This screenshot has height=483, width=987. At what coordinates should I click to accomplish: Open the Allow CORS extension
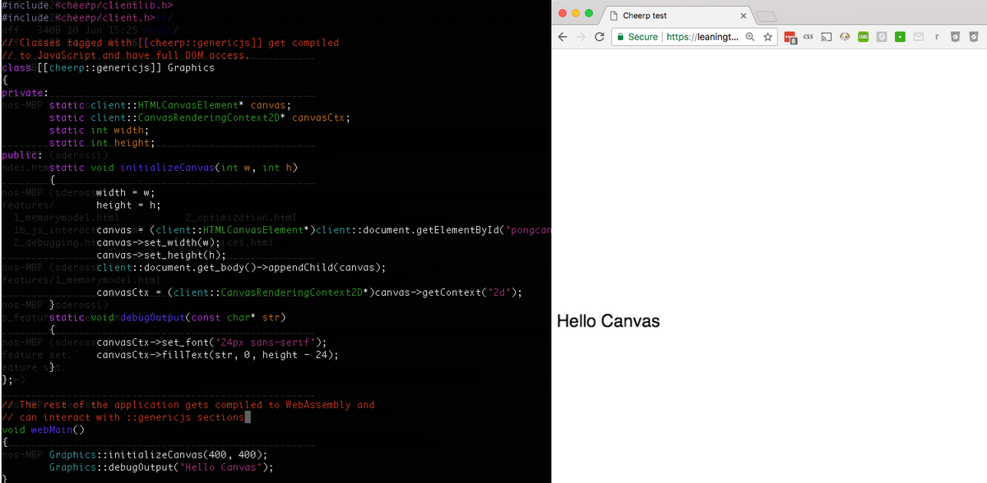point(863,36)
